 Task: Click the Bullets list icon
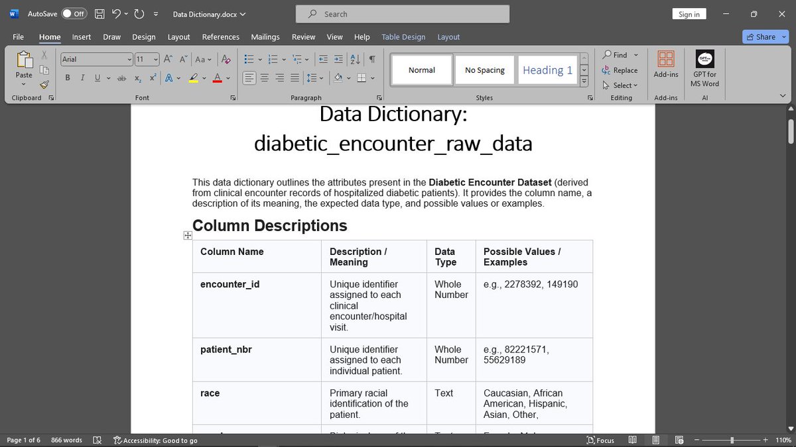click(x=249, y=59)
